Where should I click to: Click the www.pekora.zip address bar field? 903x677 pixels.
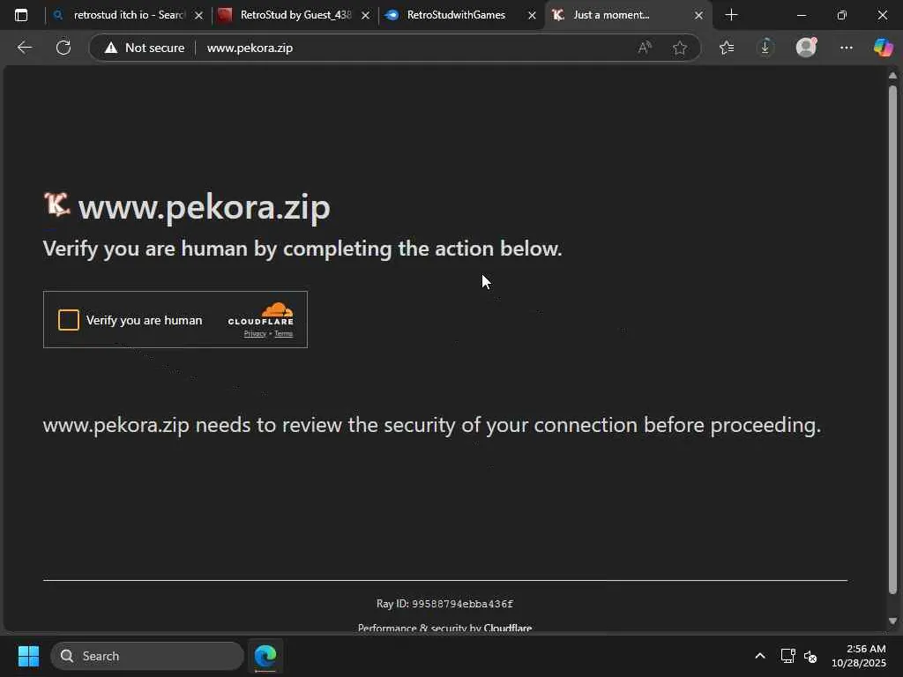point(397,48)
